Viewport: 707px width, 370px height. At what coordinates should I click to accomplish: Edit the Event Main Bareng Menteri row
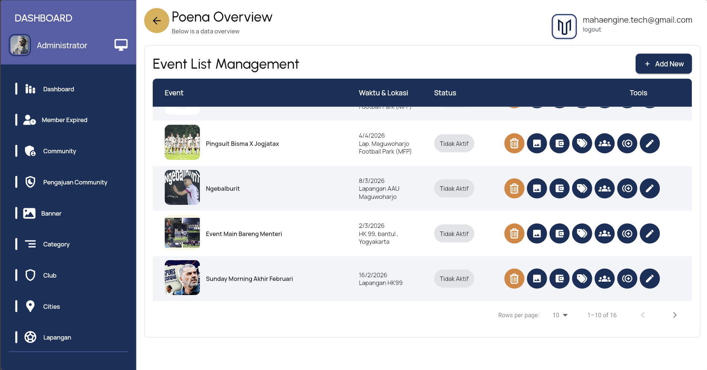[x=650, y=233]
